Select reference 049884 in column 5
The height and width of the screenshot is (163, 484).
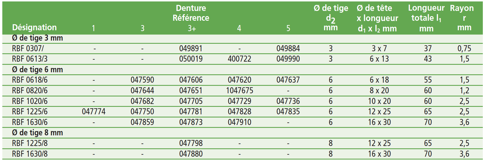point(288,48)
